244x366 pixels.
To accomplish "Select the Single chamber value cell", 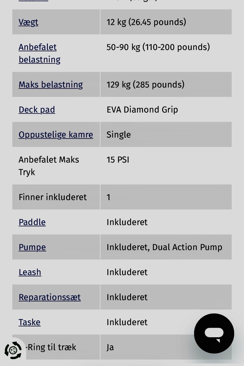I will [166, 134].
